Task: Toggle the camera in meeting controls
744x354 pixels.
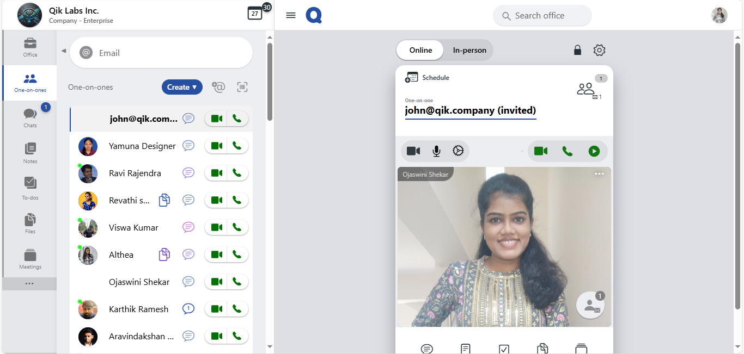Action: pyautogui.click(x=413, y=151)
